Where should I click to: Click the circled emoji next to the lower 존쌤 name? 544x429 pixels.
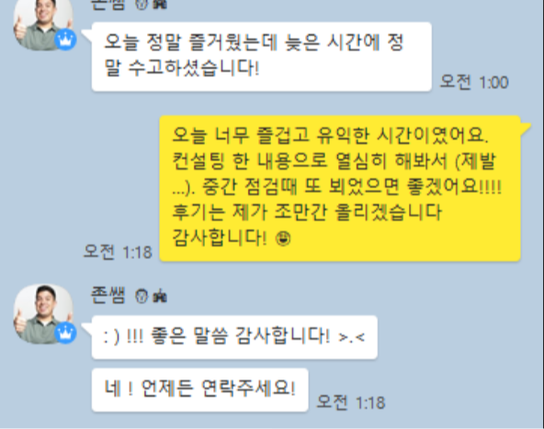pyautogui.click(x=142, y=296)
